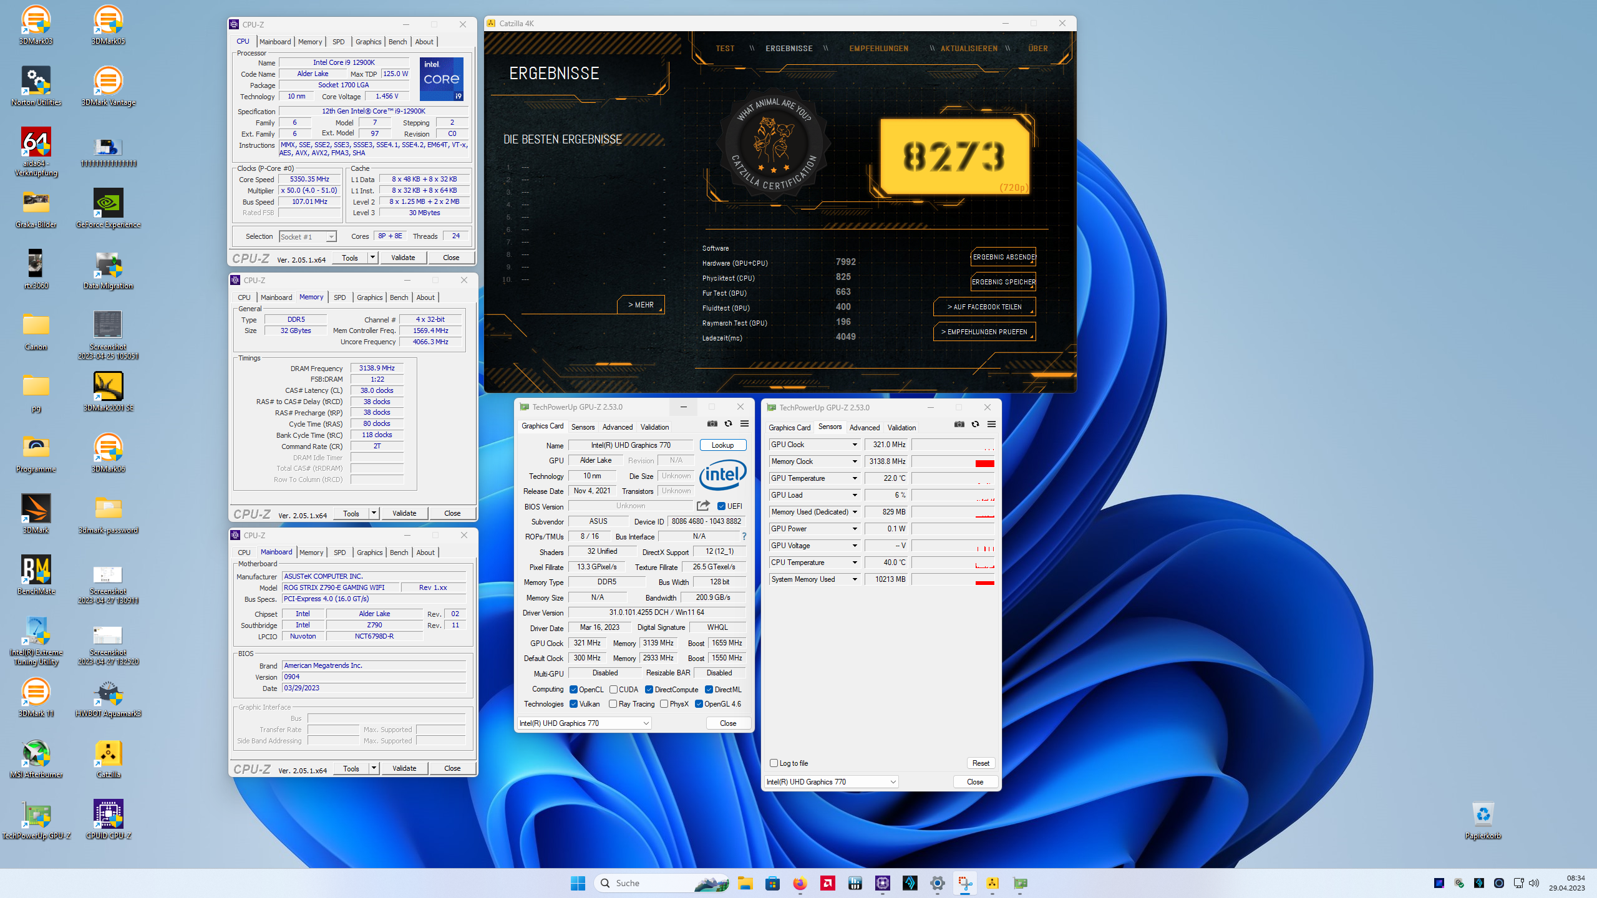Image resolution: width=1597 pixels, height=898 pixels.
Task: Open Firefox from the taskbar
Action: coord(800,883)
